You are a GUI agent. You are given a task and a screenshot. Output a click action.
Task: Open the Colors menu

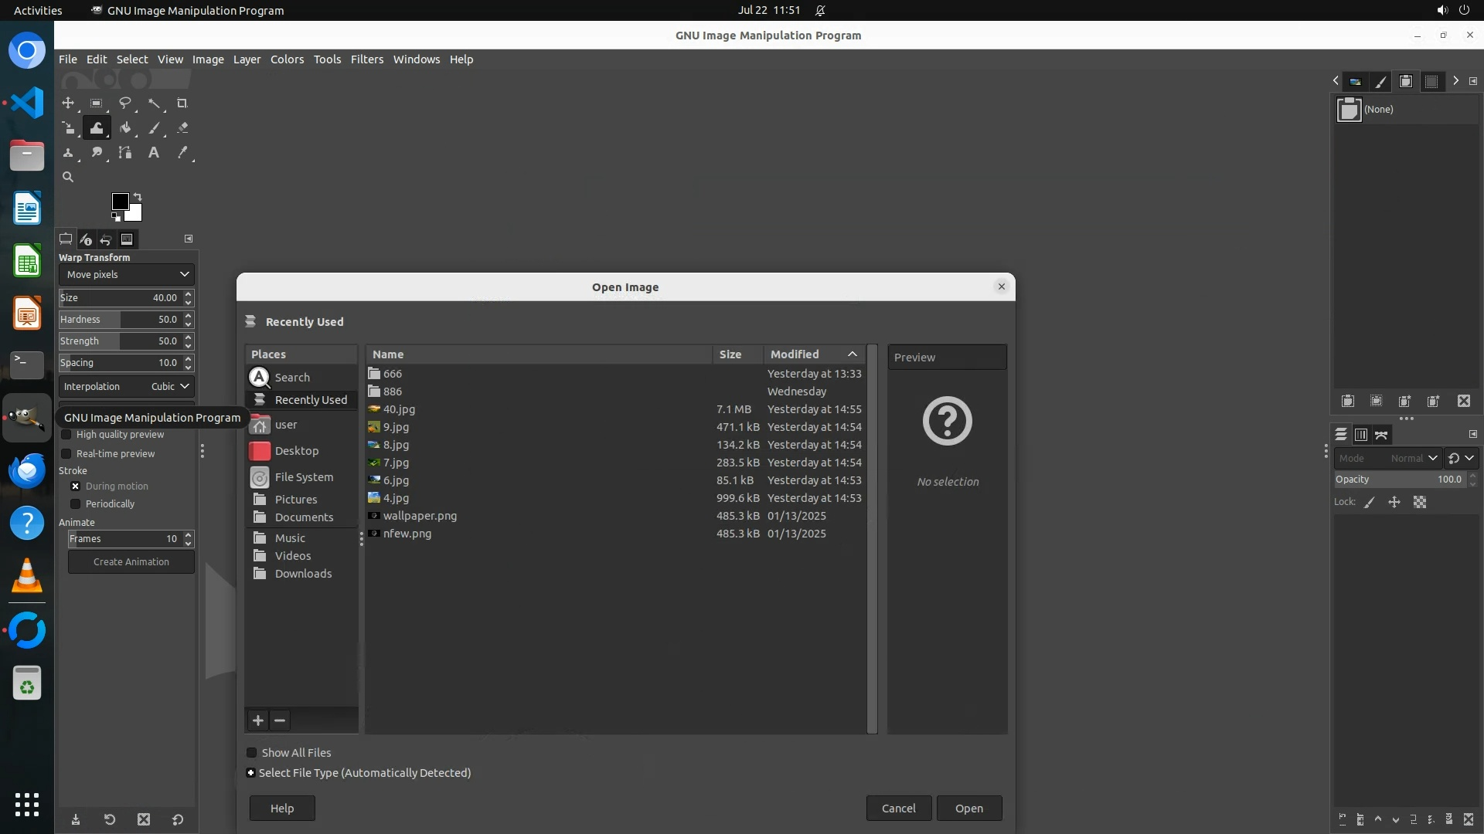pos(287,59)
